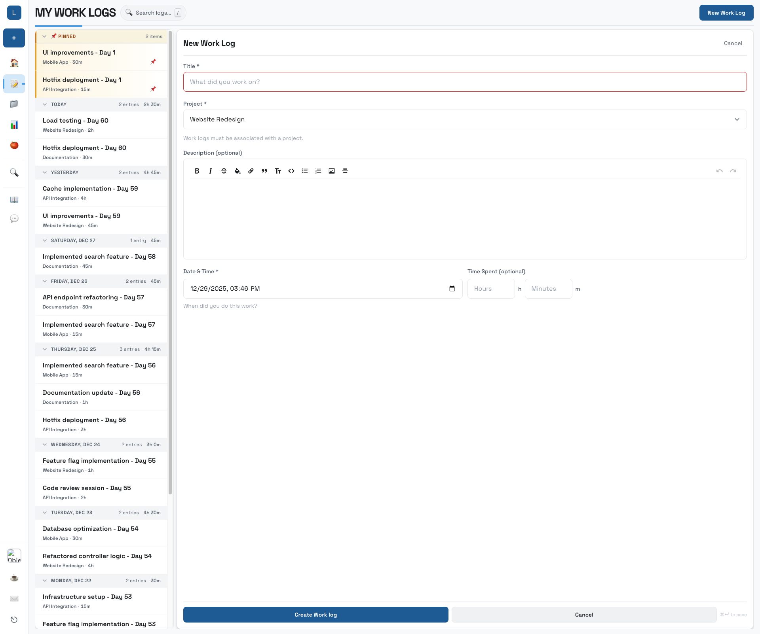Screen dimensions: 760x634
Task: Apply strikethrough formatting in the editor toolbar
Action: click(x=224, y=171)
